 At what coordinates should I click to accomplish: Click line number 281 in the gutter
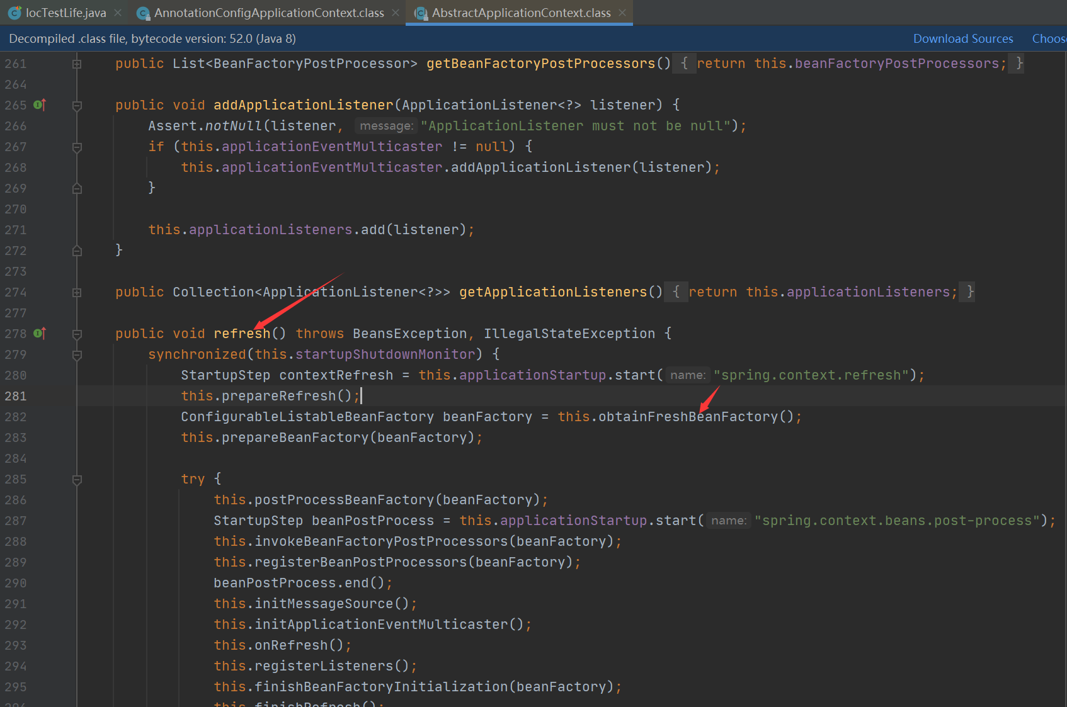16,396
